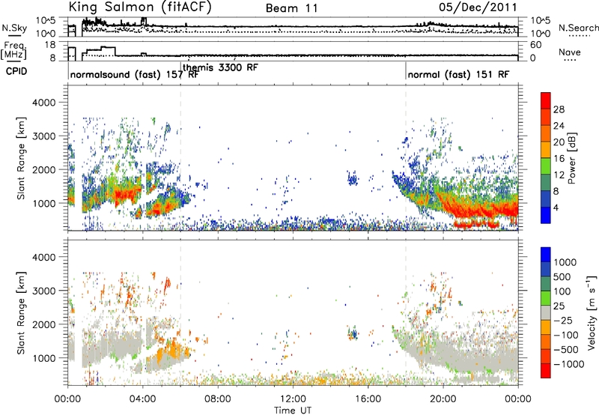This screenshot has height=415, width=599.
Task: Click the 16 tick on Power colorbar
Action: (559, 158)
